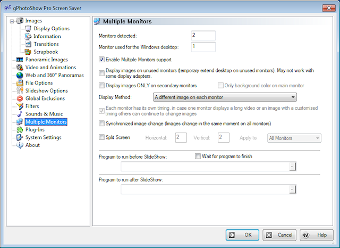Click the Sounds & Music note icon
The width and height of the screenshot is (340, 248).
coord(20,114)
